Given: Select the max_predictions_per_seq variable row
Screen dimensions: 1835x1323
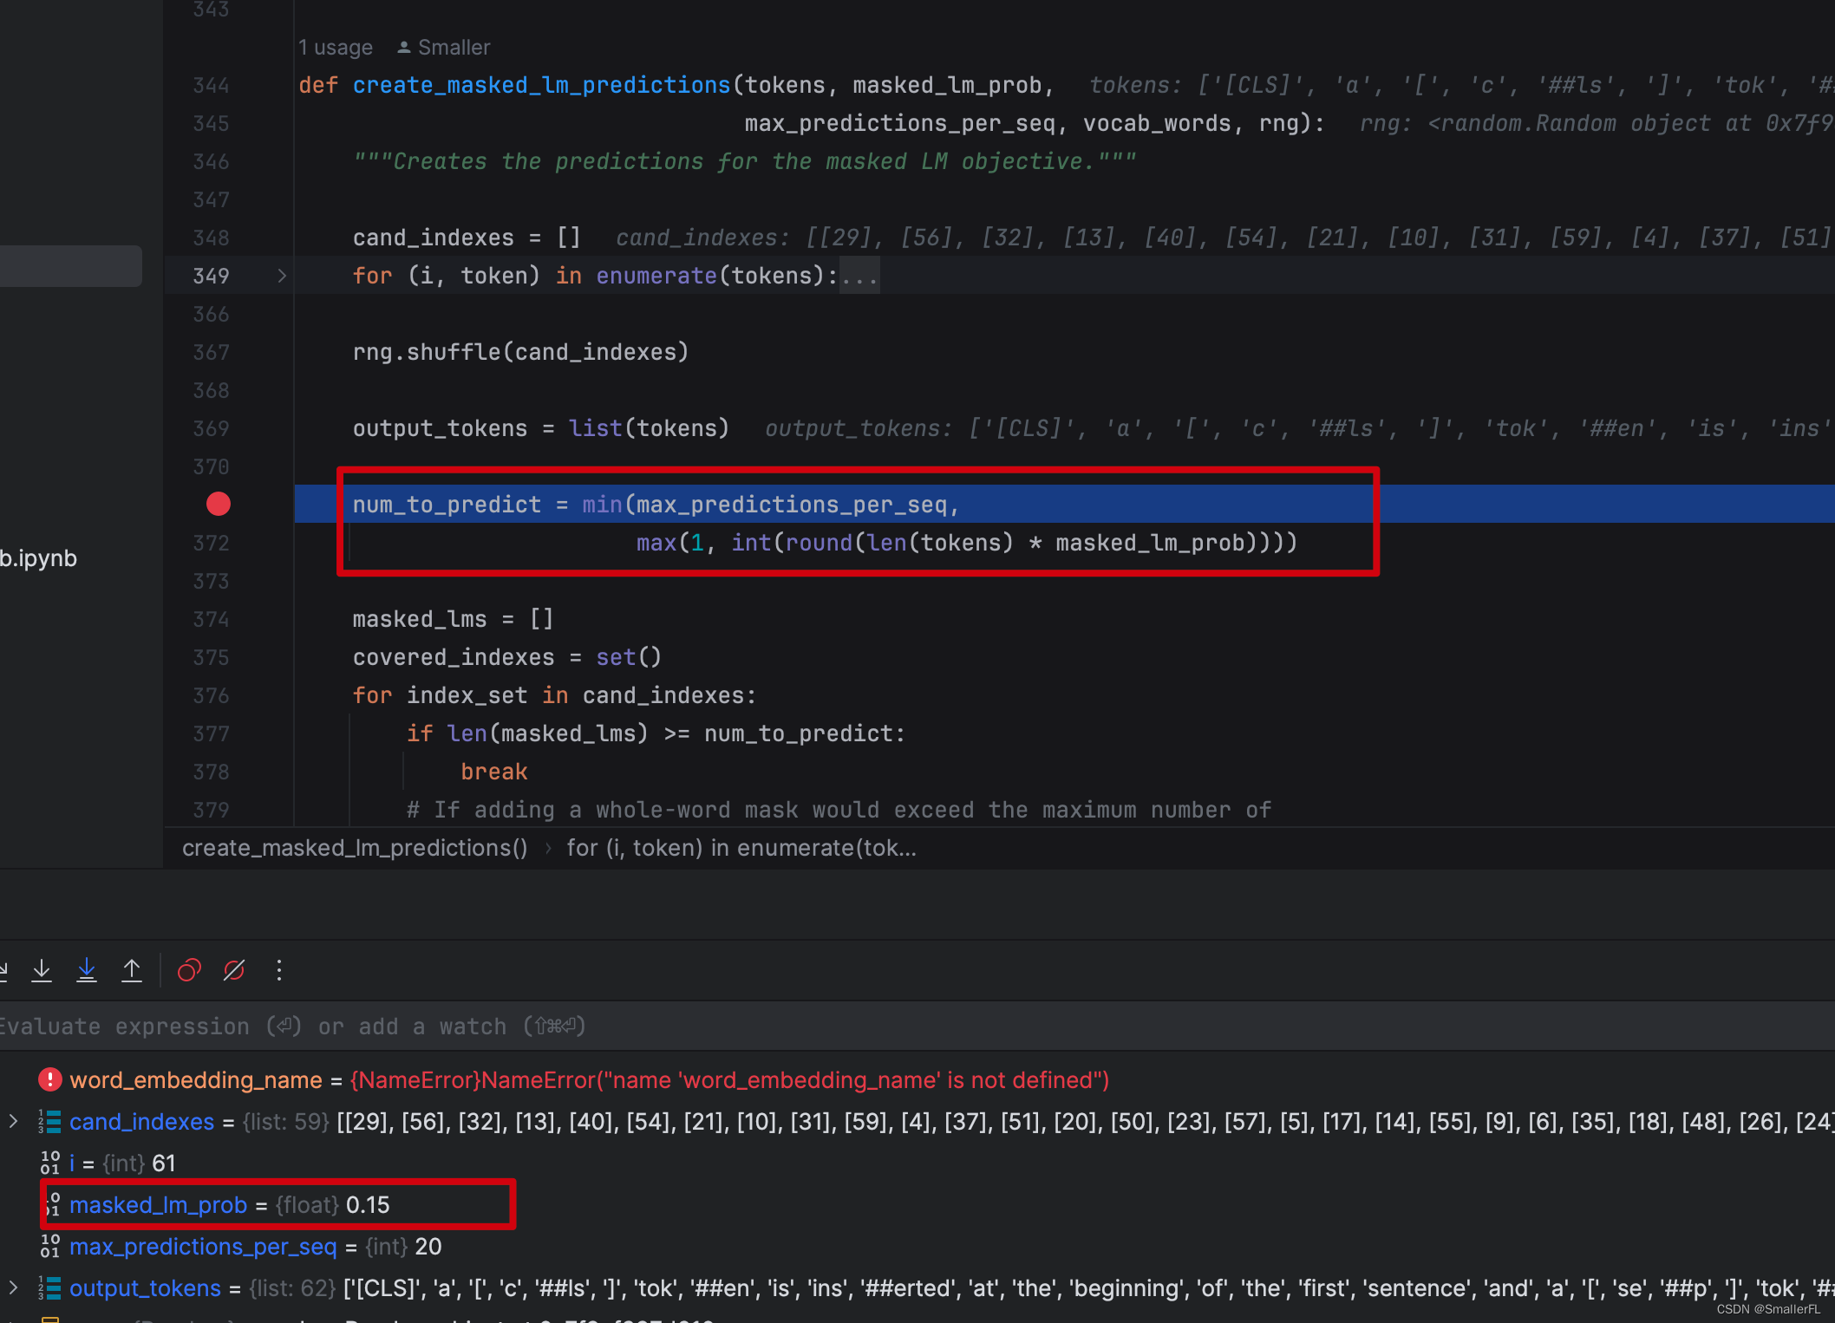Looking at the screenshot, I should coord(917,1247).
